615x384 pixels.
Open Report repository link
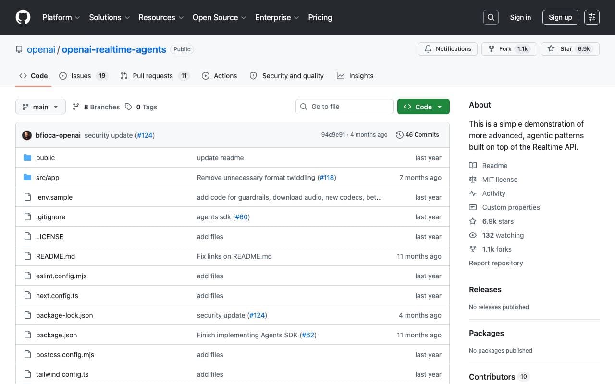point(496,263)
